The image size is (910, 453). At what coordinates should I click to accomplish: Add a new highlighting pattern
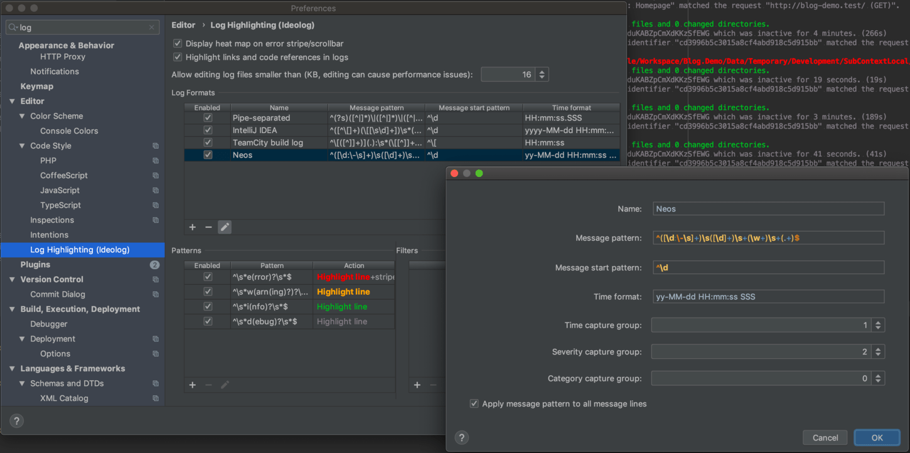(192, 385)
